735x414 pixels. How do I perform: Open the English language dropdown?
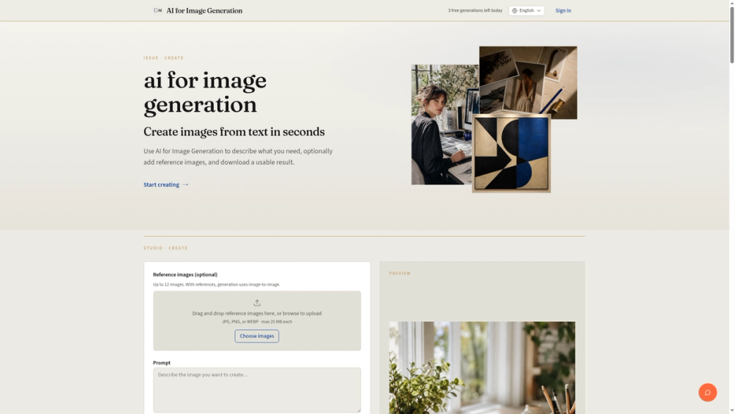526,11
